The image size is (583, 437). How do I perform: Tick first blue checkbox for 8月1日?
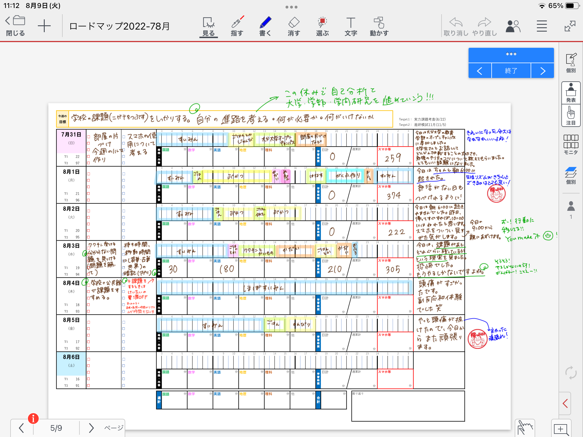click(x=124, y=174)
